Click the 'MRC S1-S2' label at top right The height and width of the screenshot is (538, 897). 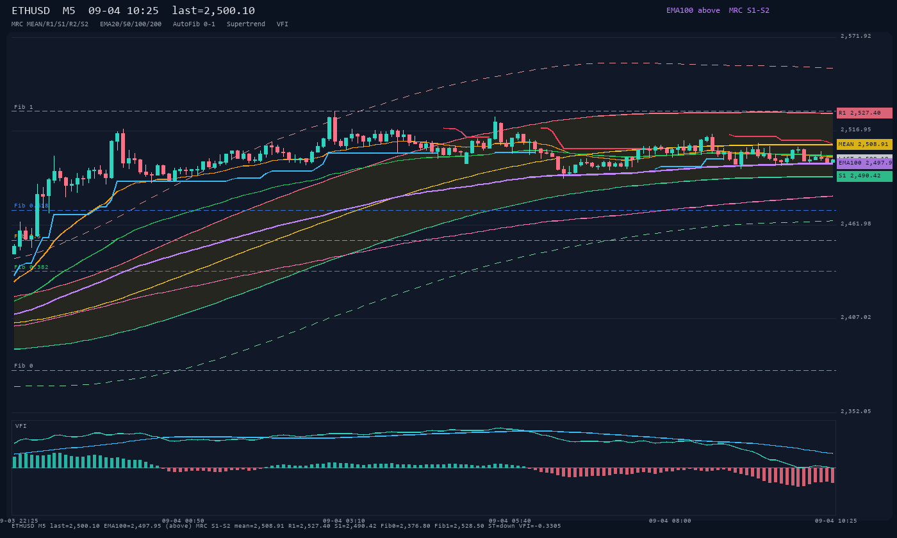pyautogui.click(x=749, y=10)
